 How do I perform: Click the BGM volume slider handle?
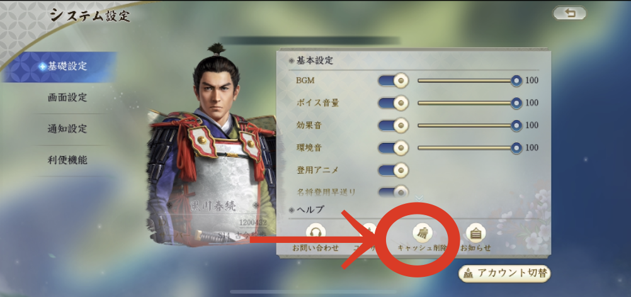click(516, 81)
